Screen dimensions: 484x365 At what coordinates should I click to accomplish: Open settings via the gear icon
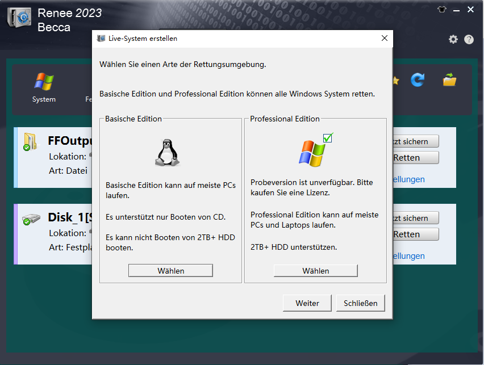453,39
